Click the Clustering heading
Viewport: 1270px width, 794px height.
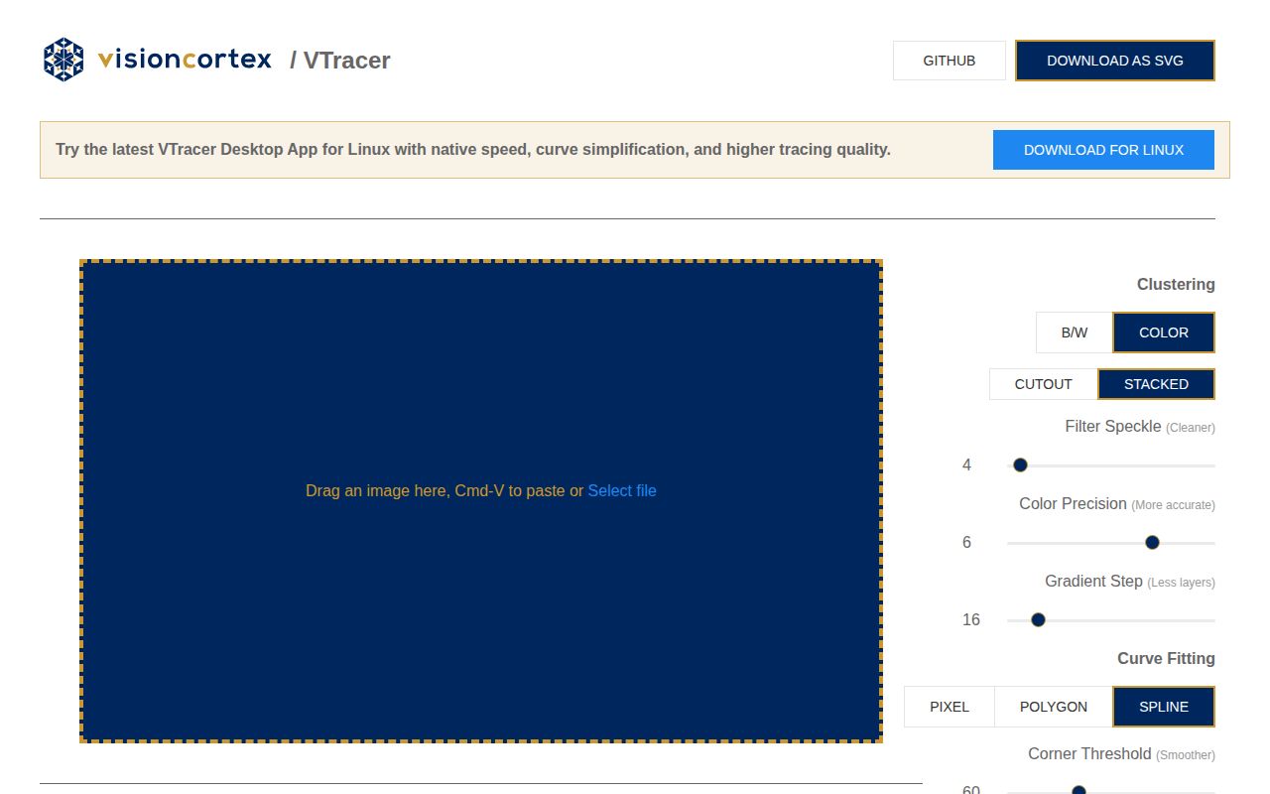[x=1176, y=284]
